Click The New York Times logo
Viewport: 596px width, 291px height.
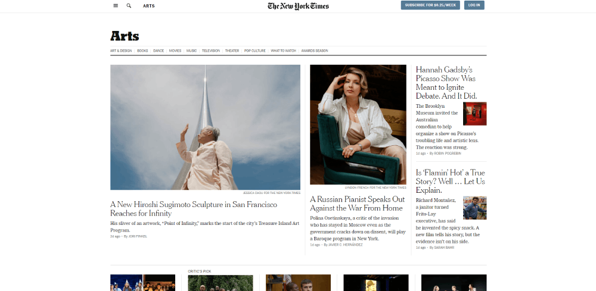tap(298, 6)
